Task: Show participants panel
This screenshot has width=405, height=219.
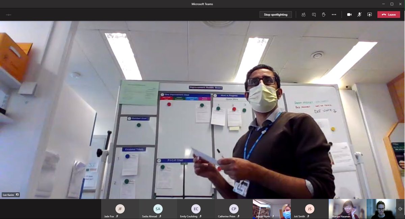Action: [303, 15]
